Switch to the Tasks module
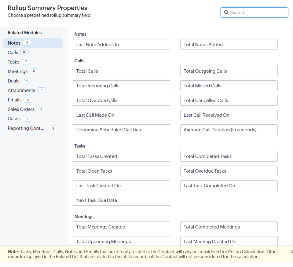The width and height of the screenshot is (293, 267). pos(13,62)
